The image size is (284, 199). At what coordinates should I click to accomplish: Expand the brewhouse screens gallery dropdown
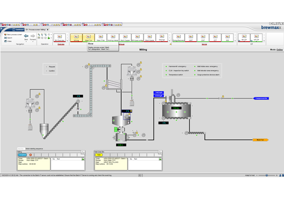click(x=170, y=41)
